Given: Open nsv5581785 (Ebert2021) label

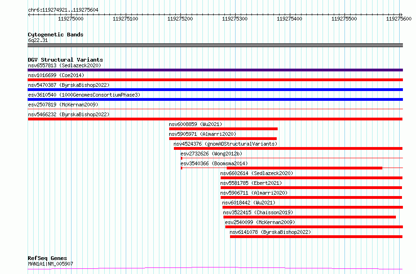Looking at the screenshot, I should click(x=251, y=183).
